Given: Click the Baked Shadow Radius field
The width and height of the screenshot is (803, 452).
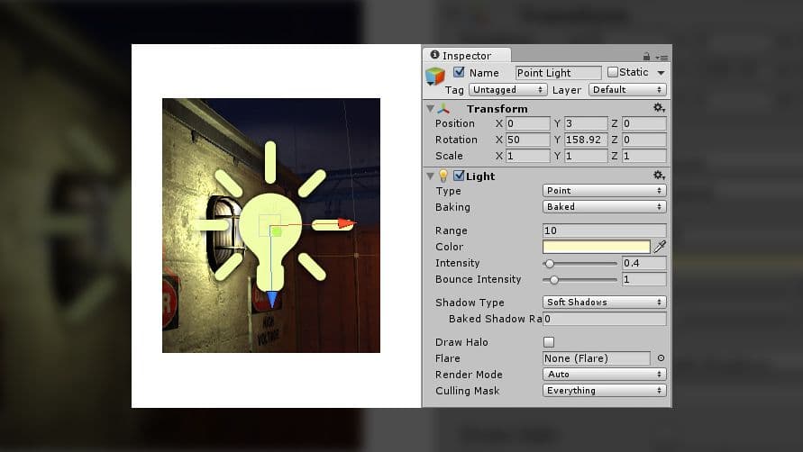Looking at the screenshot, I should (x=605, y=319).
